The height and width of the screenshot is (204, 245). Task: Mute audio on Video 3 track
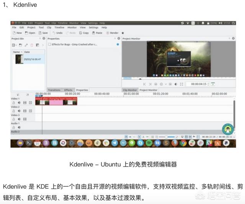point(19,119)
